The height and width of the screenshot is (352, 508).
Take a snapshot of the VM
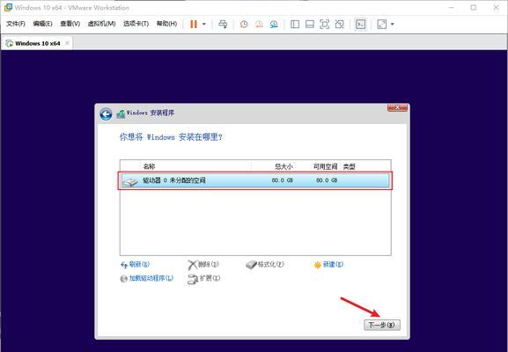click(x=244, y=25)
